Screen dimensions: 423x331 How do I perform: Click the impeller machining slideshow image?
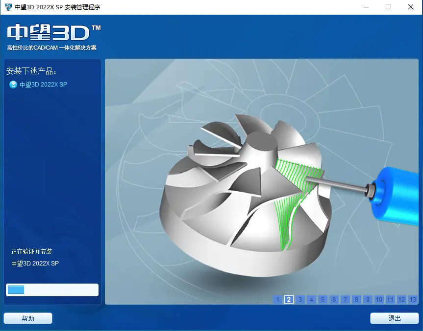[x=262, y=181]
